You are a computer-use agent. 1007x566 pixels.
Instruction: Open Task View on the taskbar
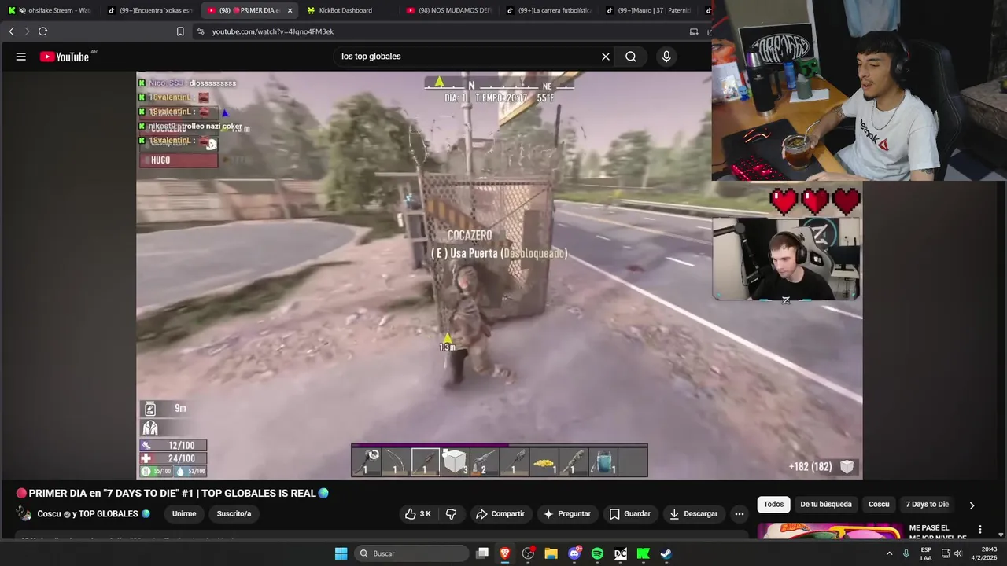point(482,553)
